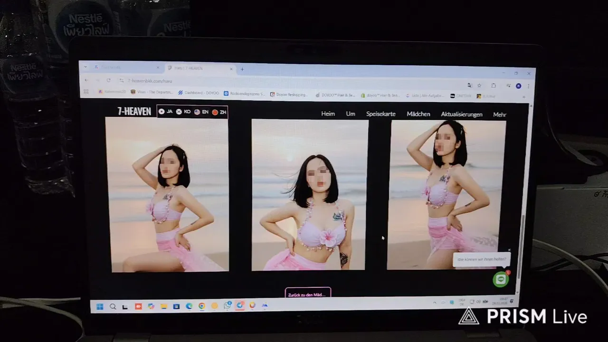This screenshot has width=608, height=342.
Task: Open the Aktualisierungen menu item
Action: [462, 114]
